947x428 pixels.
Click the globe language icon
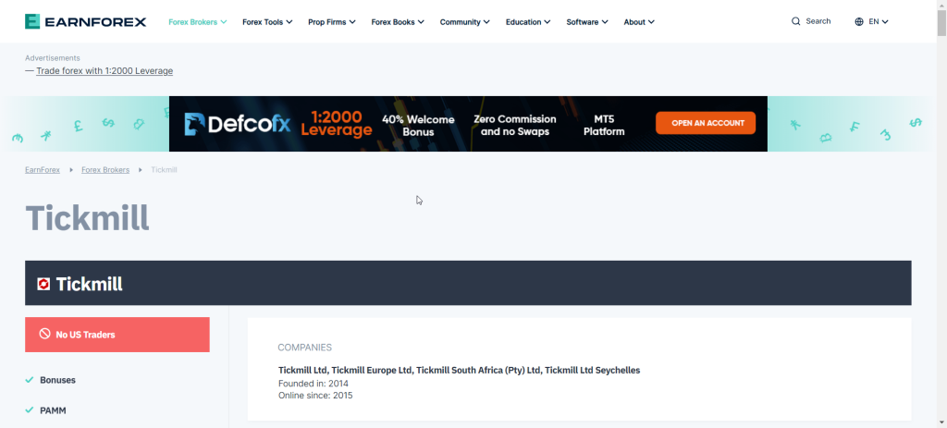pyautogui.click(x=859, y=22)
